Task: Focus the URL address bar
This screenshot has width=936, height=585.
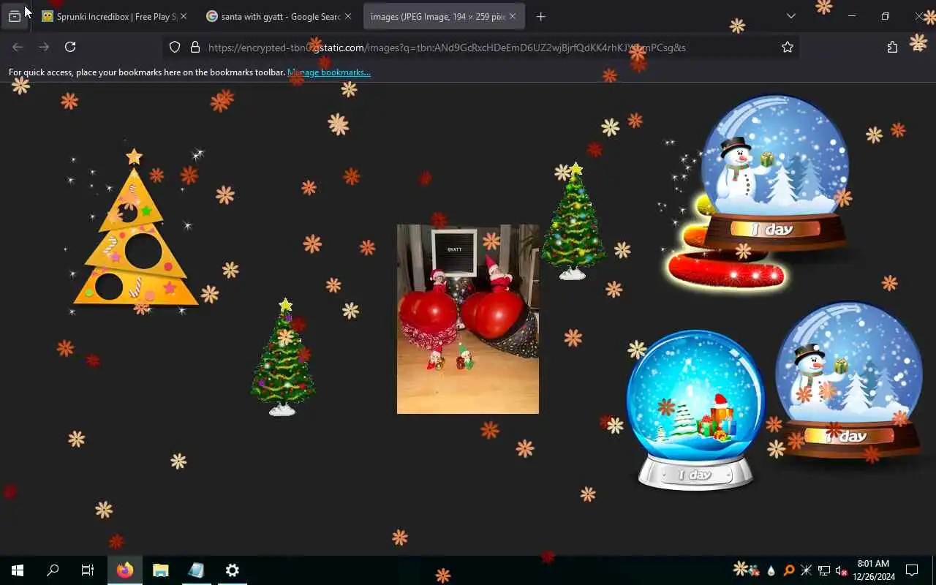Action: click(x=483, y=47)
